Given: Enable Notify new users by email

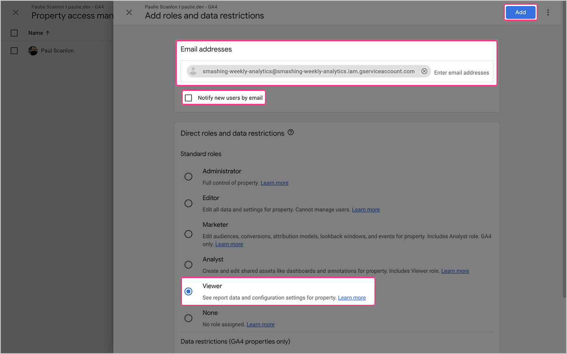Looking at the screenshot, I should click(188, 98).
